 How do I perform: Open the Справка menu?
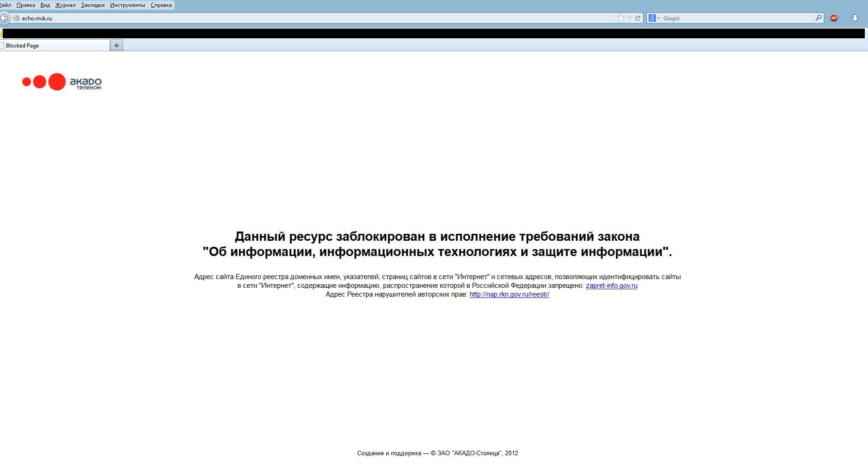point(161,5)
